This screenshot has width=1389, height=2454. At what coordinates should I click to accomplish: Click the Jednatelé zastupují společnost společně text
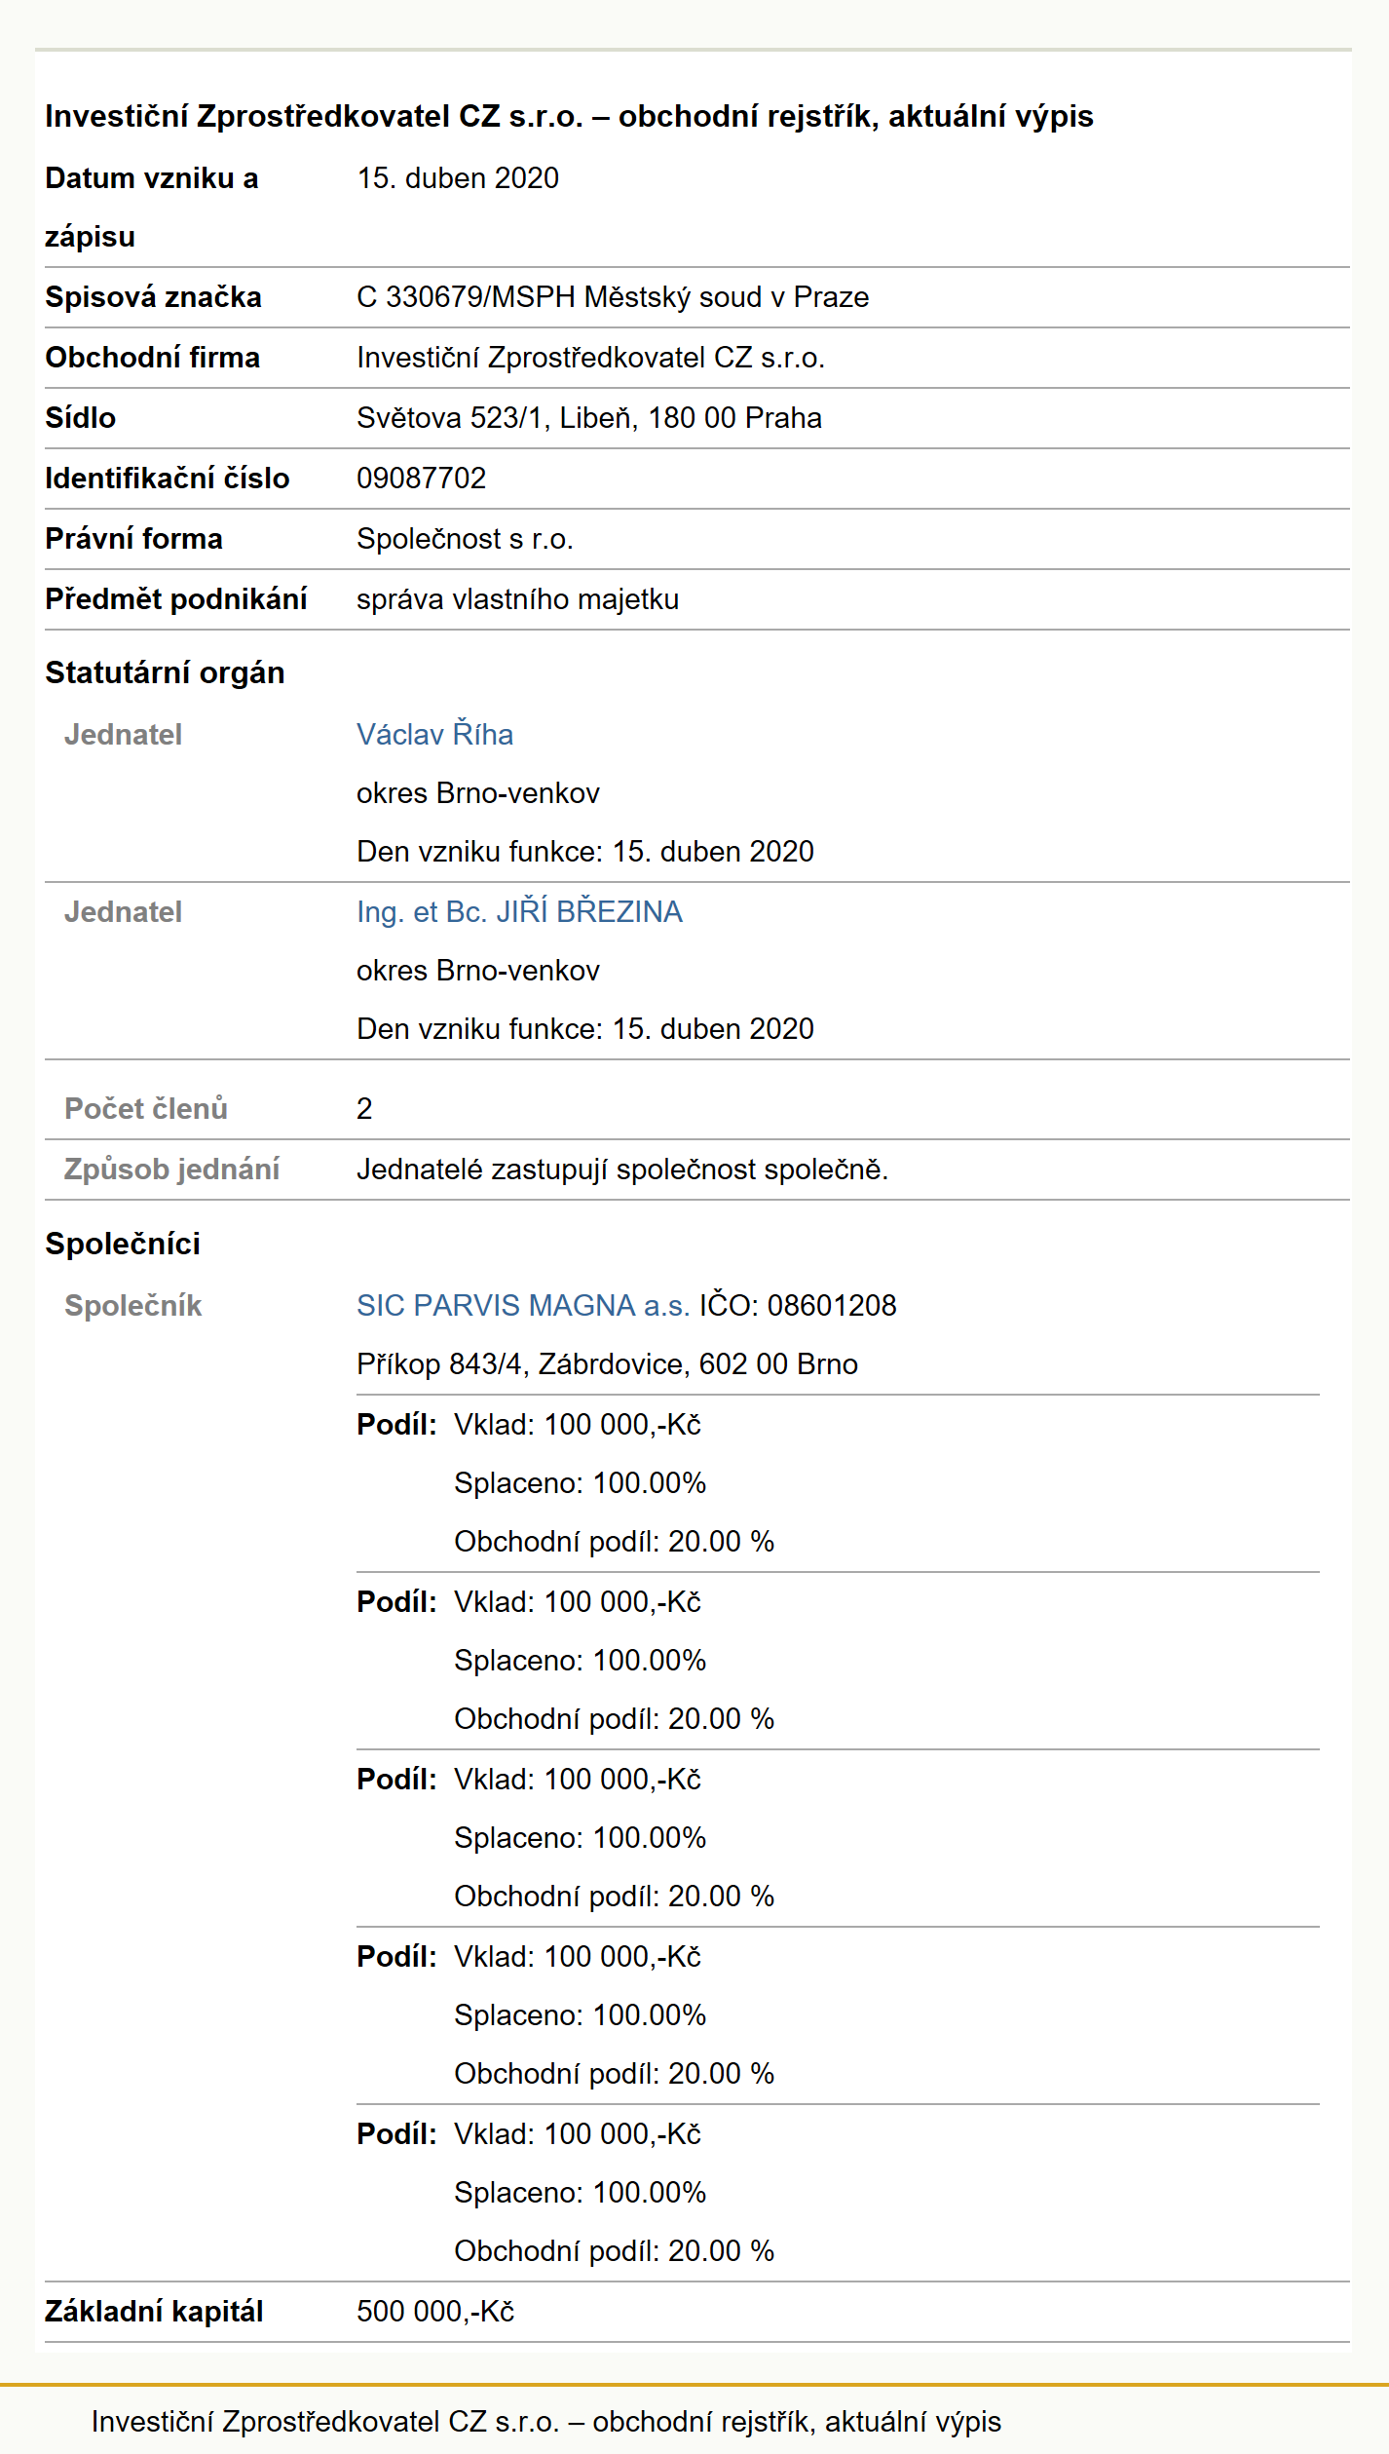622,1169
